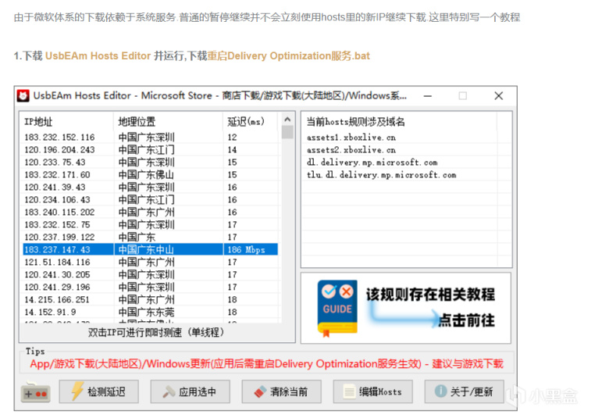Select IP row 120.234.106.43

150,200
